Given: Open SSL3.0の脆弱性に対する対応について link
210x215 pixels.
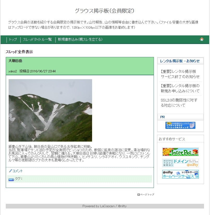Looking at the screenshot, I should pos(179,103).
